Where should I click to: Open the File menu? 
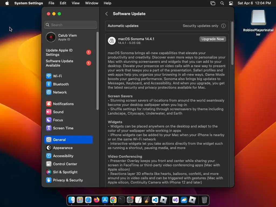point(51,3)
